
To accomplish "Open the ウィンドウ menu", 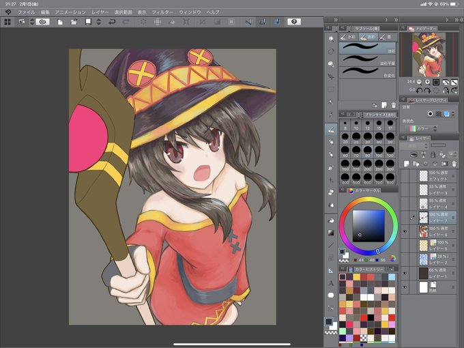I will point(190,12).
